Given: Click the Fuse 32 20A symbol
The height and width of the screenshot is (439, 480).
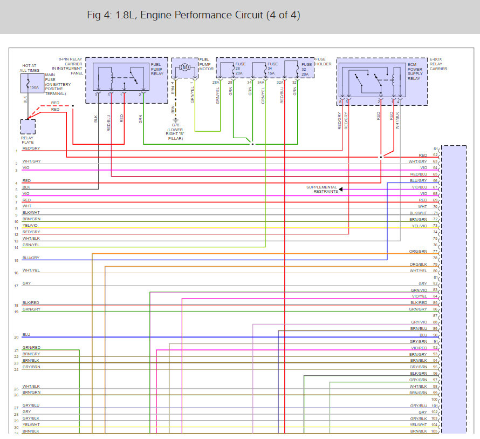Looking at the screenshot, I should (x=298, y=70).
